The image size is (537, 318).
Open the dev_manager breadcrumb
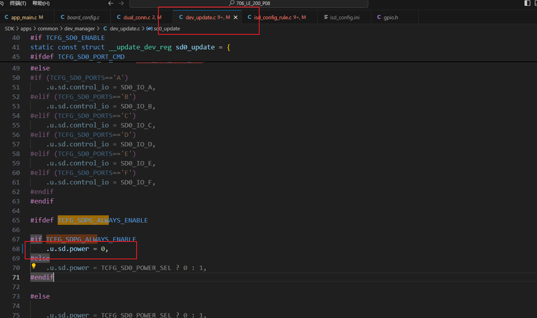[79, 29]
